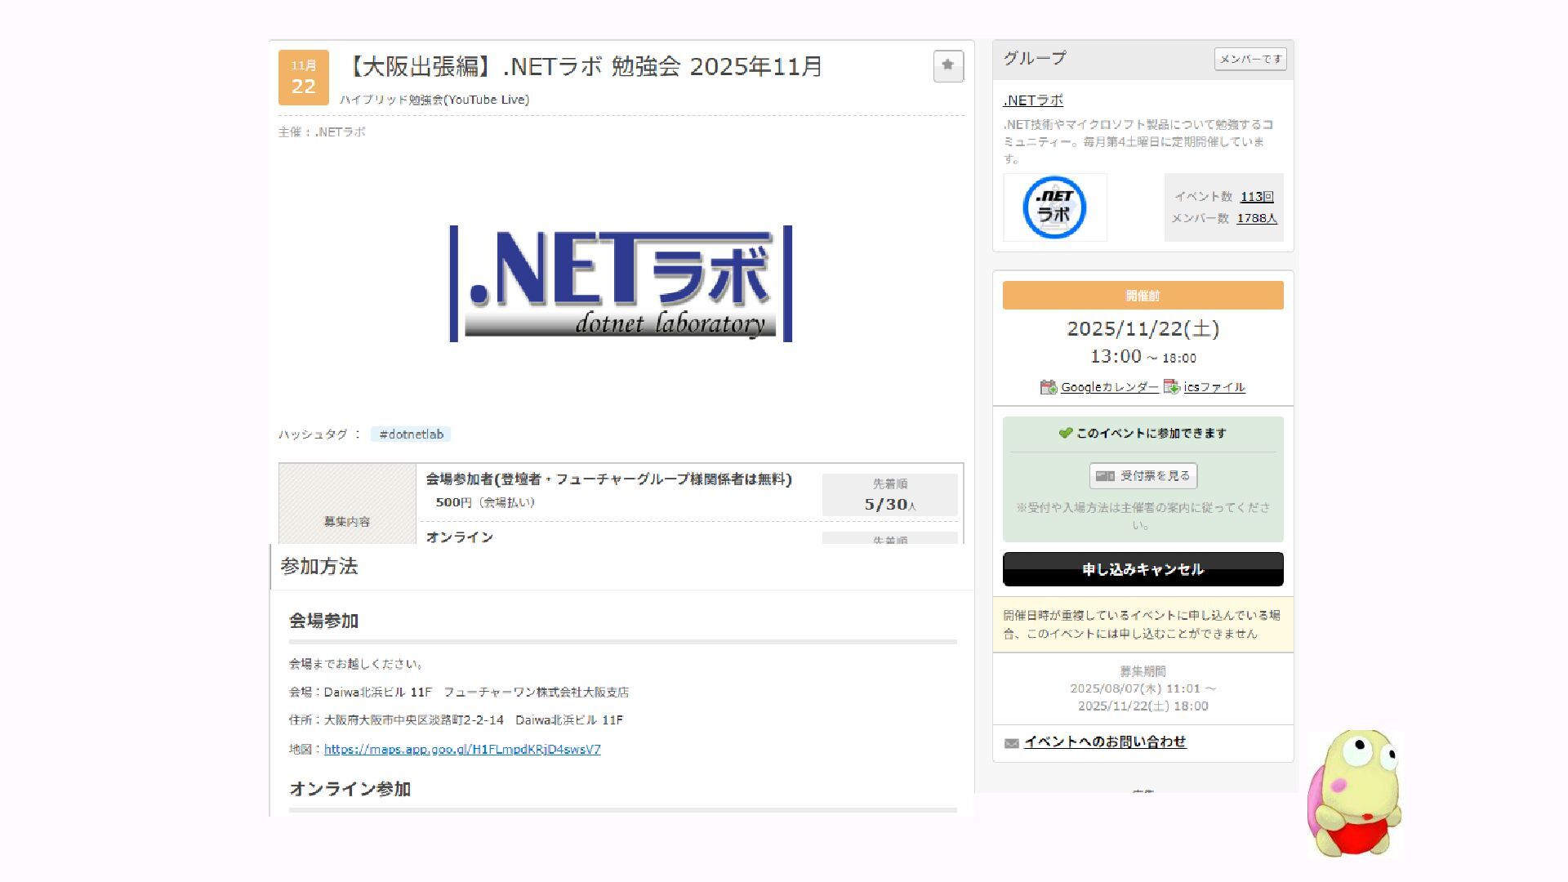Click the このイベントに参加できます message
The width and height of the screenshot is (1568, 882).
pos(1151,434)
